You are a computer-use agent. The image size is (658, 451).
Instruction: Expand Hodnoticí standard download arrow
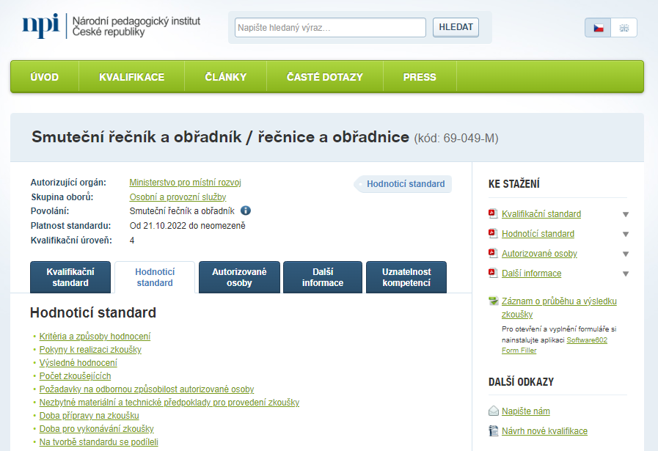pyautogui.click(x=626, y=234)
